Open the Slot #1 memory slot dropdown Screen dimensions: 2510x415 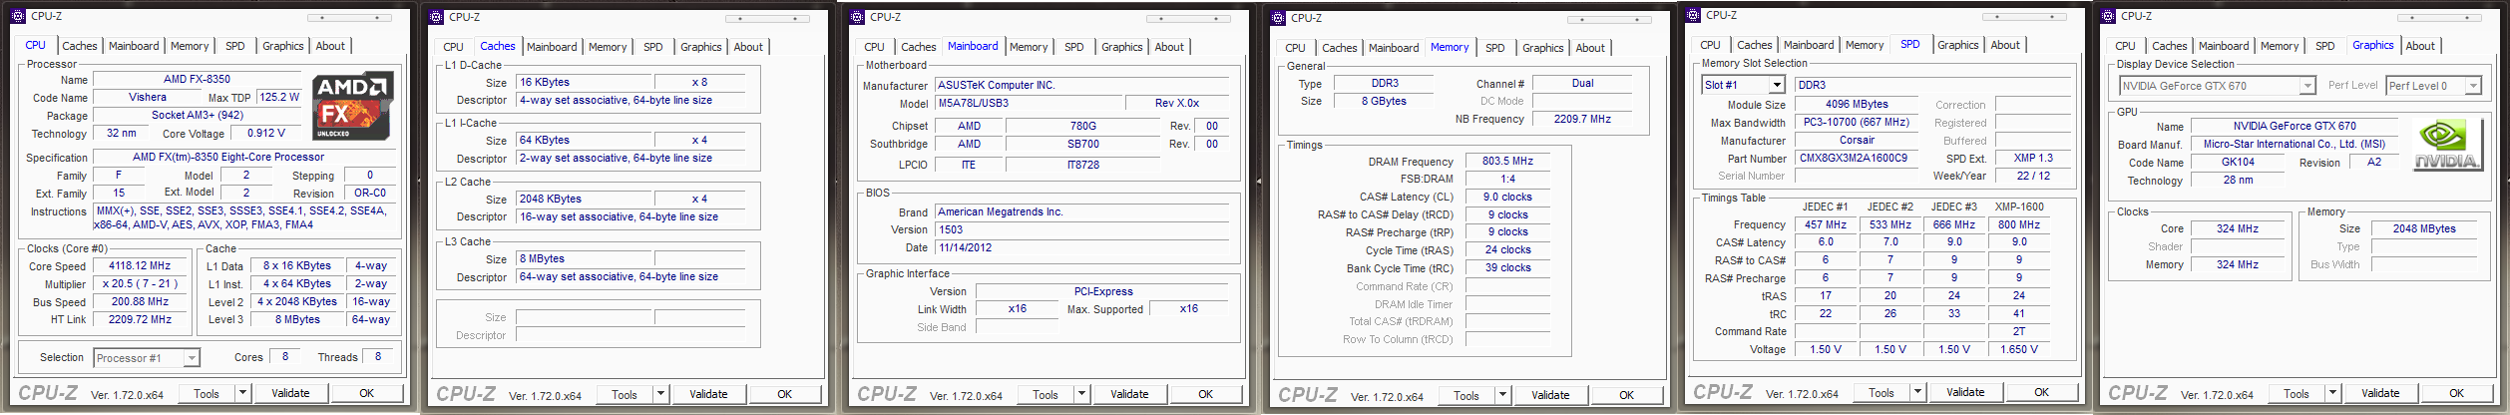1776,85
